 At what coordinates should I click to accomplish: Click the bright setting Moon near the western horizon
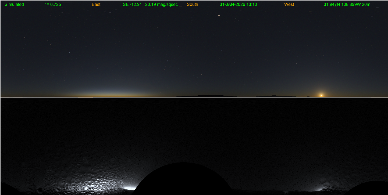coord(321,95)
